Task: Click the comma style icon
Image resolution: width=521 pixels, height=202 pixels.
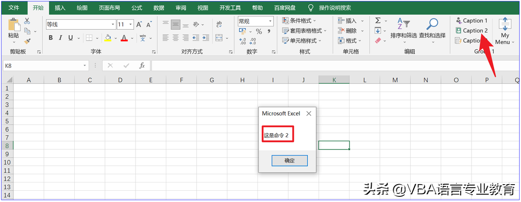Action: (x=269, y=31)
